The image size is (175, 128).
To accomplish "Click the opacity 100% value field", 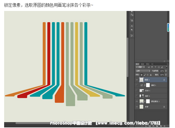I will pyautogui.click(x=162, y=71).
